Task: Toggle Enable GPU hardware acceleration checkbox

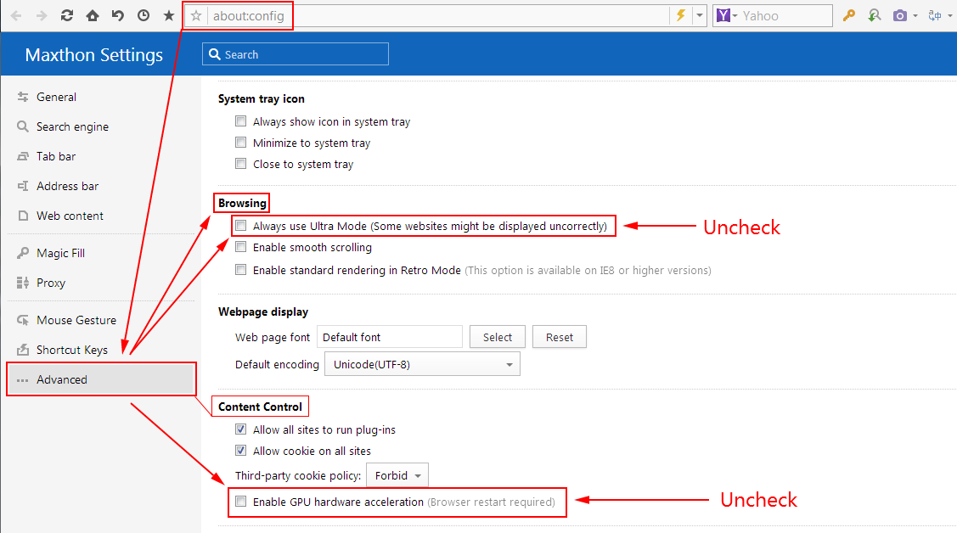Action: click(x=241, y=502)
